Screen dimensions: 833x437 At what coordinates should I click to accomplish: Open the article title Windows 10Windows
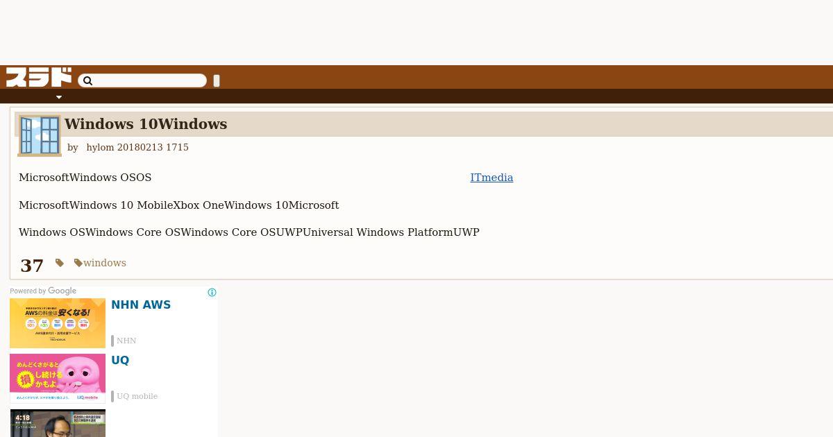click(146, 124)
